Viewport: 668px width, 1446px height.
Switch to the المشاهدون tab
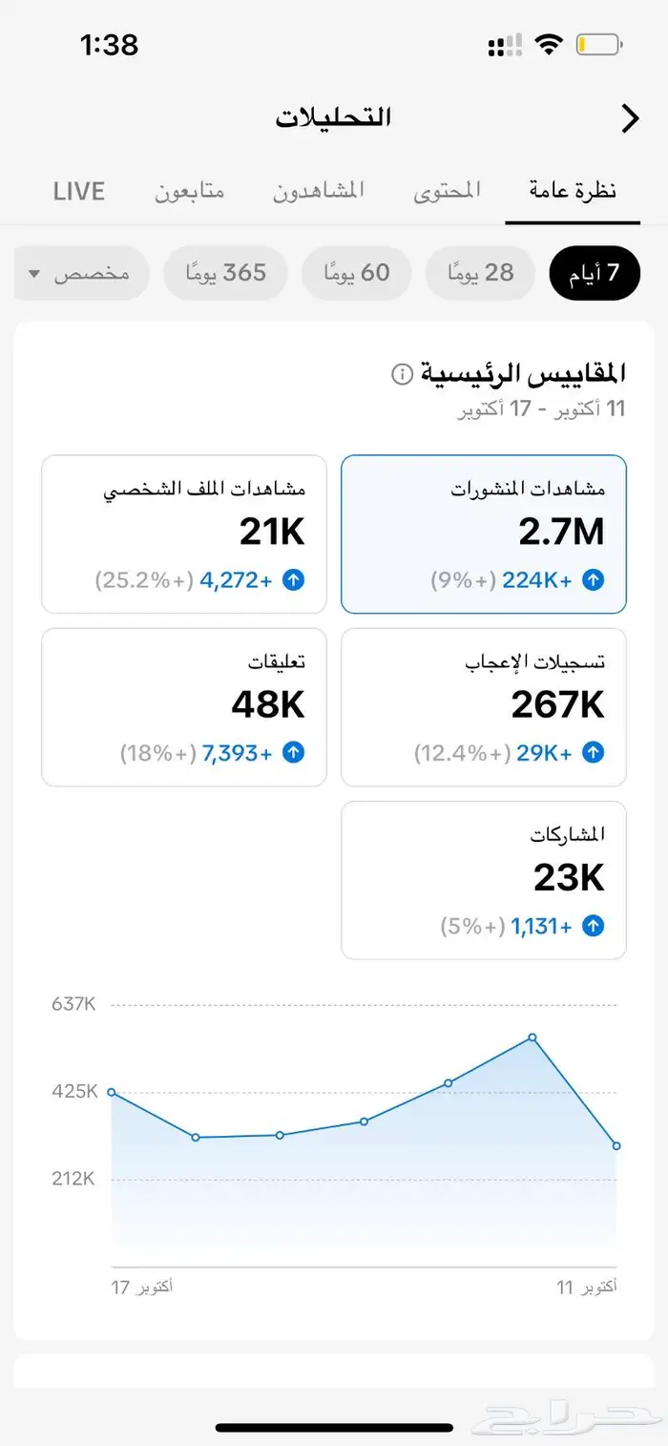tap(319, 190)
